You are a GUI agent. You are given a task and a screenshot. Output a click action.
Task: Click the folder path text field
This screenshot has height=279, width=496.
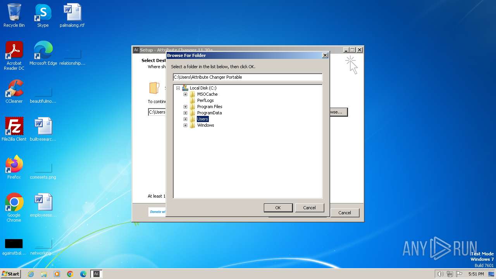pos(248,77)
